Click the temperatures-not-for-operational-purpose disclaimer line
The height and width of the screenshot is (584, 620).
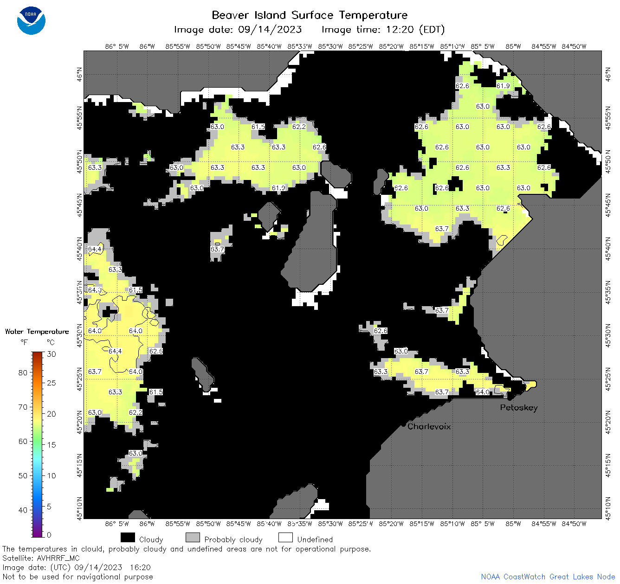point(187,549)
